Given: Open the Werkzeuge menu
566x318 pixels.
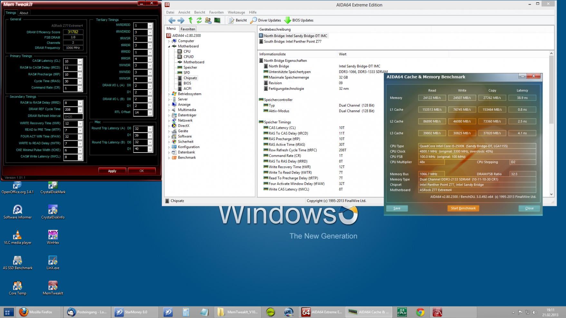Looking at the screenshot, I should coord(236,12).
